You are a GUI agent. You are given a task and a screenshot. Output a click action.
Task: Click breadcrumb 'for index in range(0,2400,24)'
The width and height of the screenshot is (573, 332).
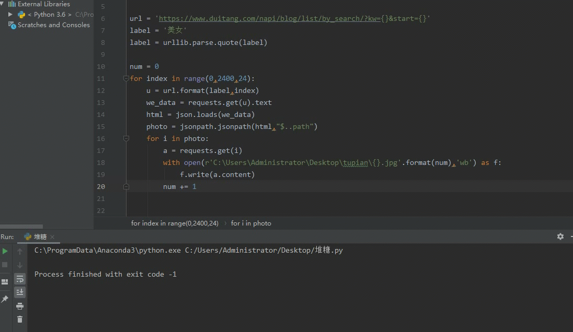[x=175, y=223]
